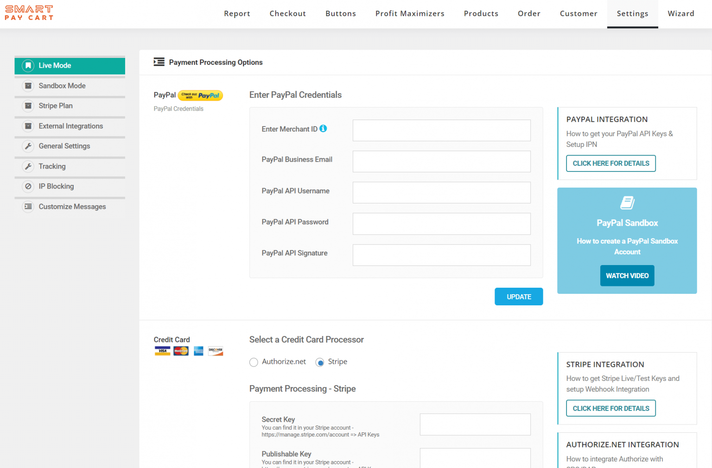Click the Check out with PayPal badge
This screenshot has height=468, width=712.
click(200, 95)
